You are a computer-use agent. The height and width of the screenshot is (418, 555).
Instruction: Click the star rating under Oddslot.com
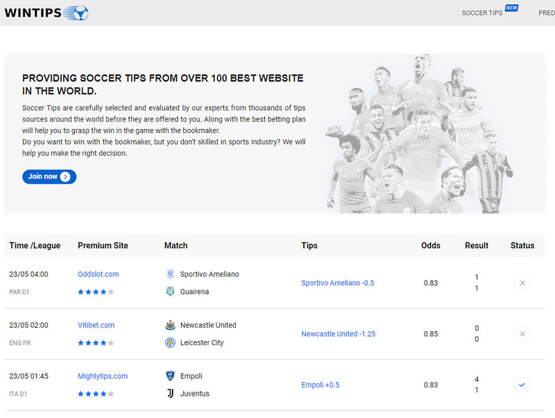pyautogui.click(x=96, y=292)
